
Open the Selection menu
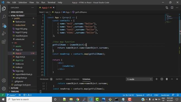23,3
